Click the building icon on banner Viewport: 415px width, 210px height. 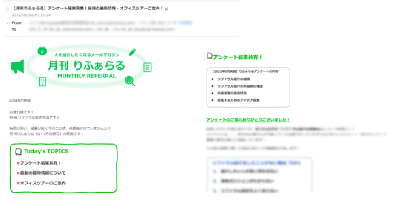click(x=43, y=82)
